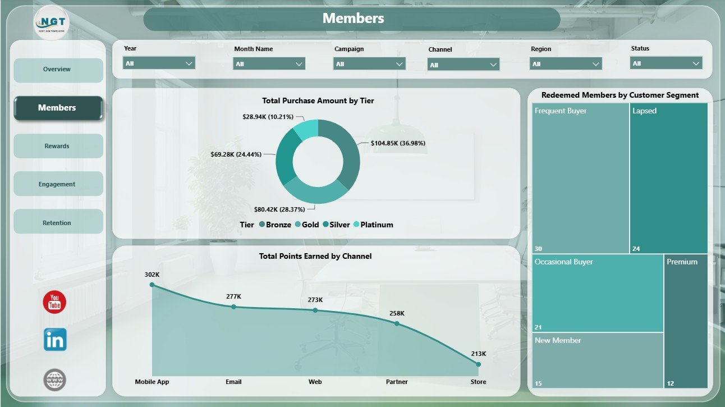Select the Lapsed treemap tile
This screenshot has height=407, width=725.
[669, 179]
